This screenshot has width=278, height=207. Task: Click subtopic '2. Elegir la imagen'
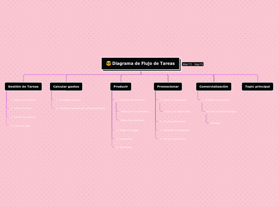(x=127, y=130)
